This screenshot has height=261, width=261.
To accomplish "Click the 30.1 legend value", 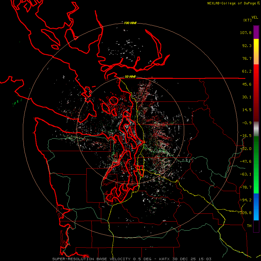I will [x=247, y=97].
